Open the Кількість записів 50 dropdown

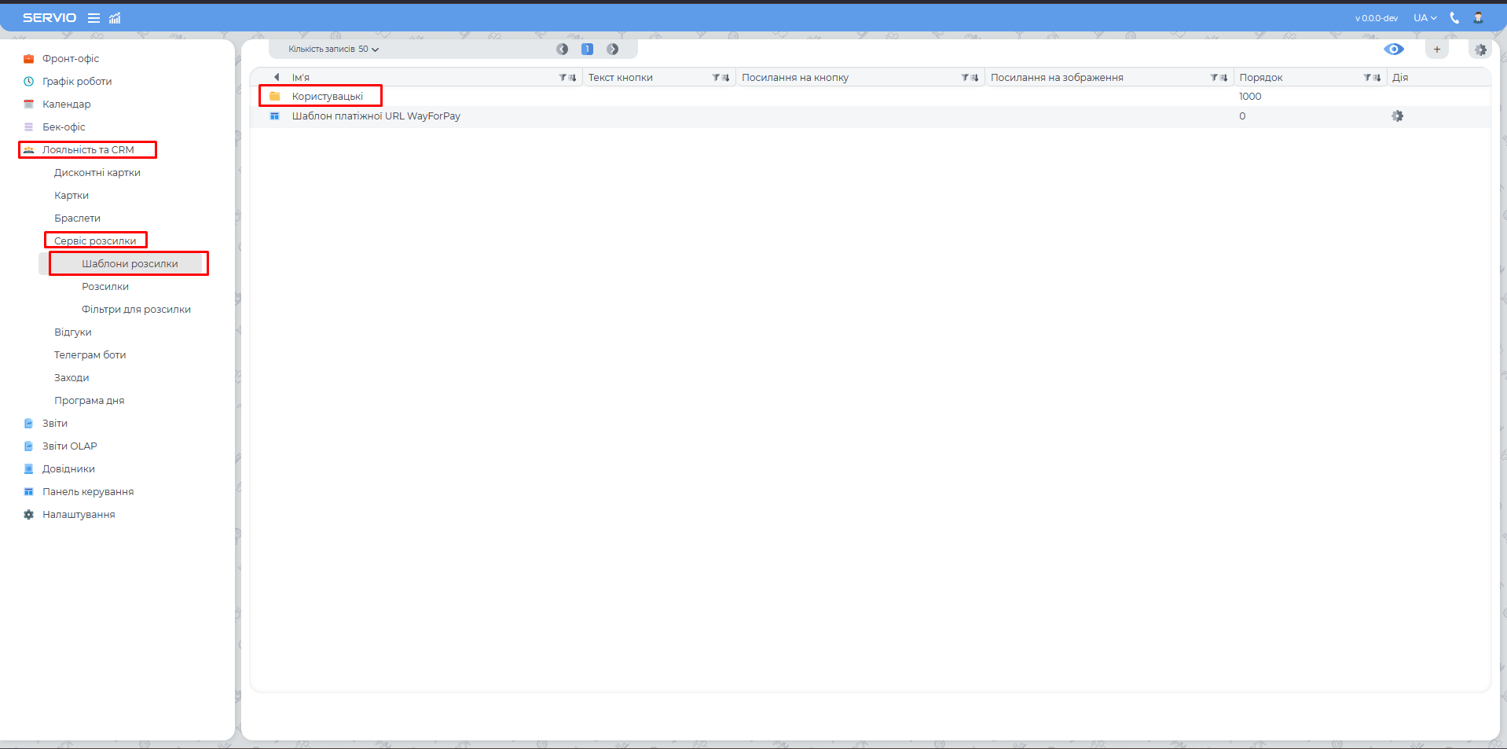(x=334, y=50)
